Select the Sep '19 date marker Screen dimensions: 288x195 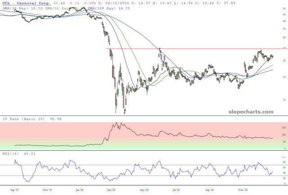click(14, 190)
